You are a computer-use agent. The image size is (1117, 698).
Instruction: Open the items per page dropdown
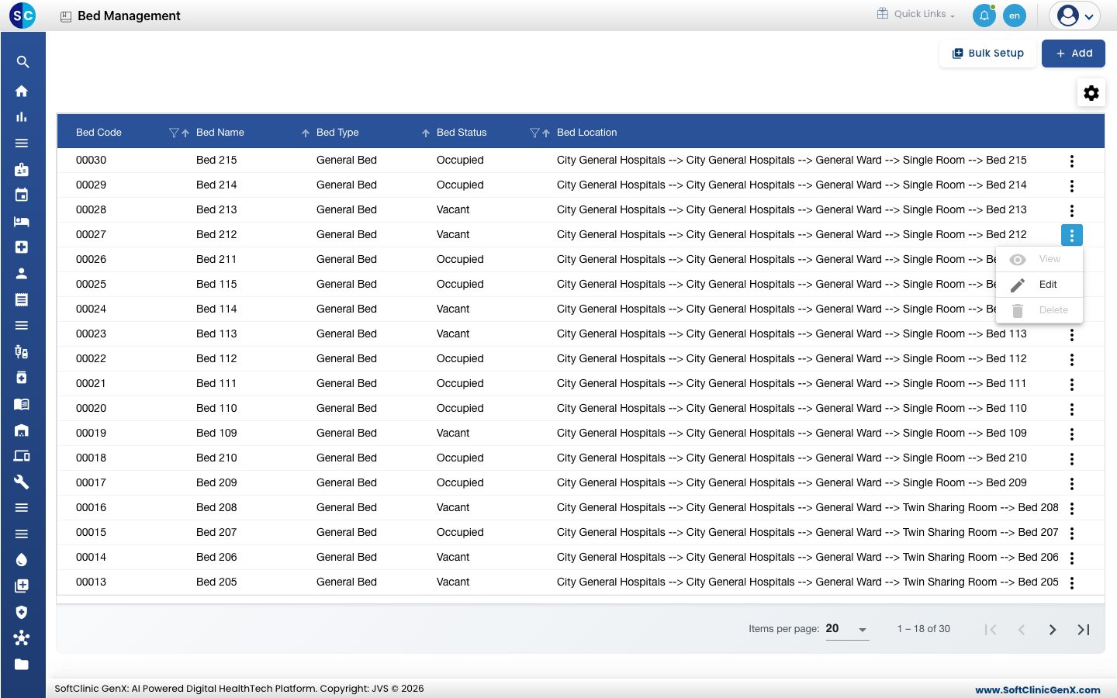(846, 629)
